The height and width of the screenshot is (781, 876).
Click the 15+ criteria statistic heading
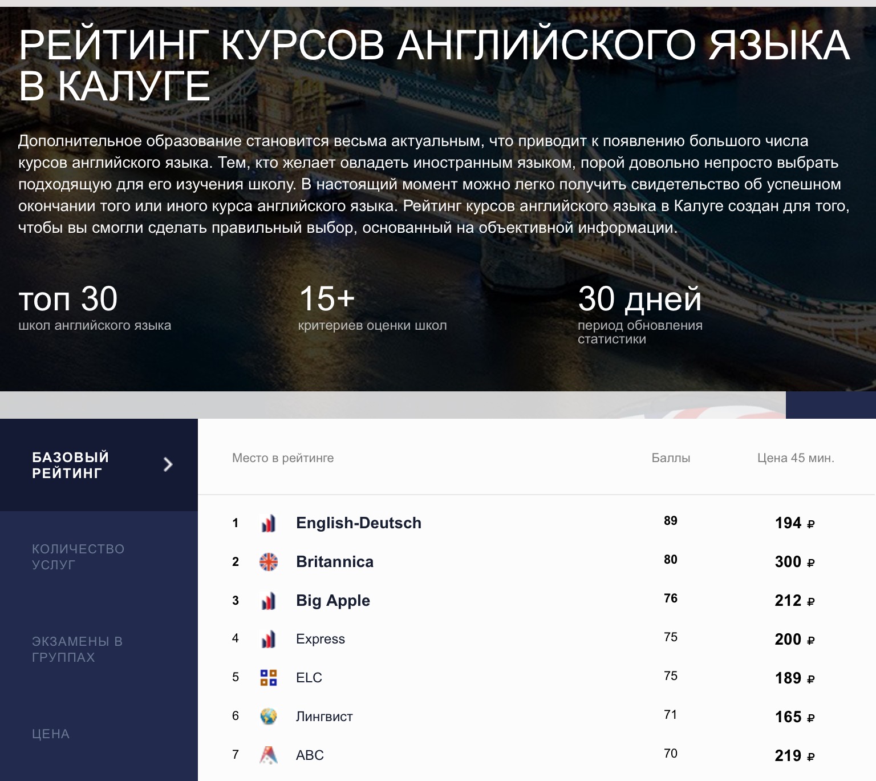(x=327, y=299)
